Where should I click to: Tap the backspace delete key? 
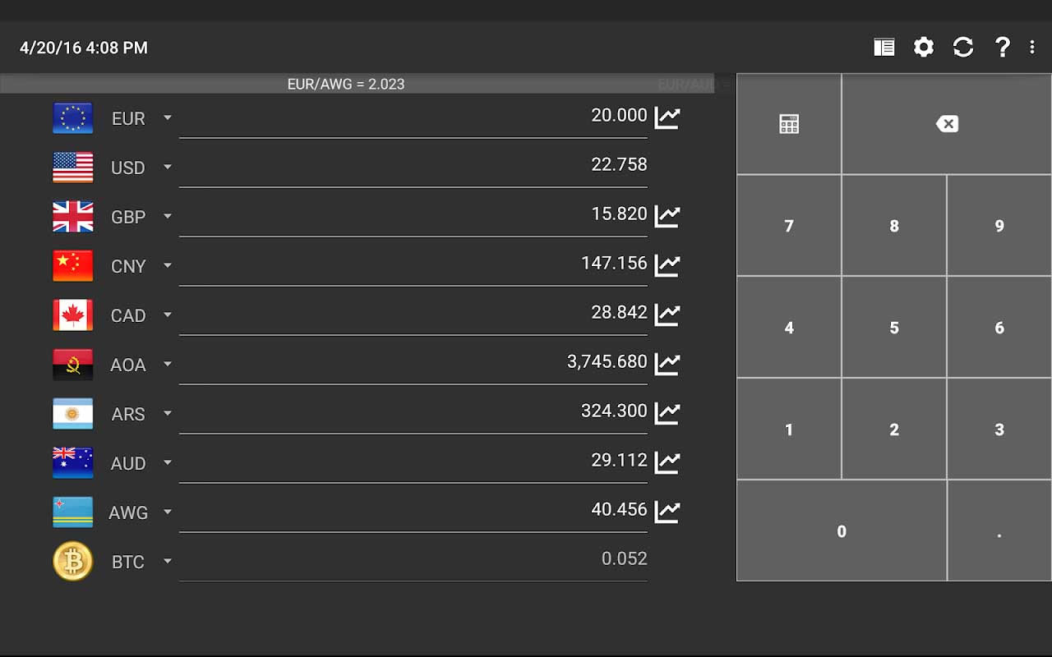pos(947,124)
